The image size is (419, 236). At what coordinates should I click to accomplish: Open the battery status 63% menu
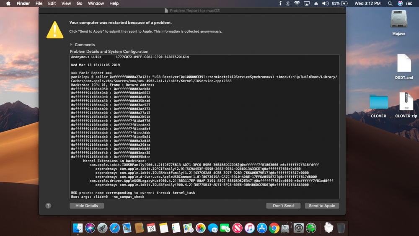340,3
